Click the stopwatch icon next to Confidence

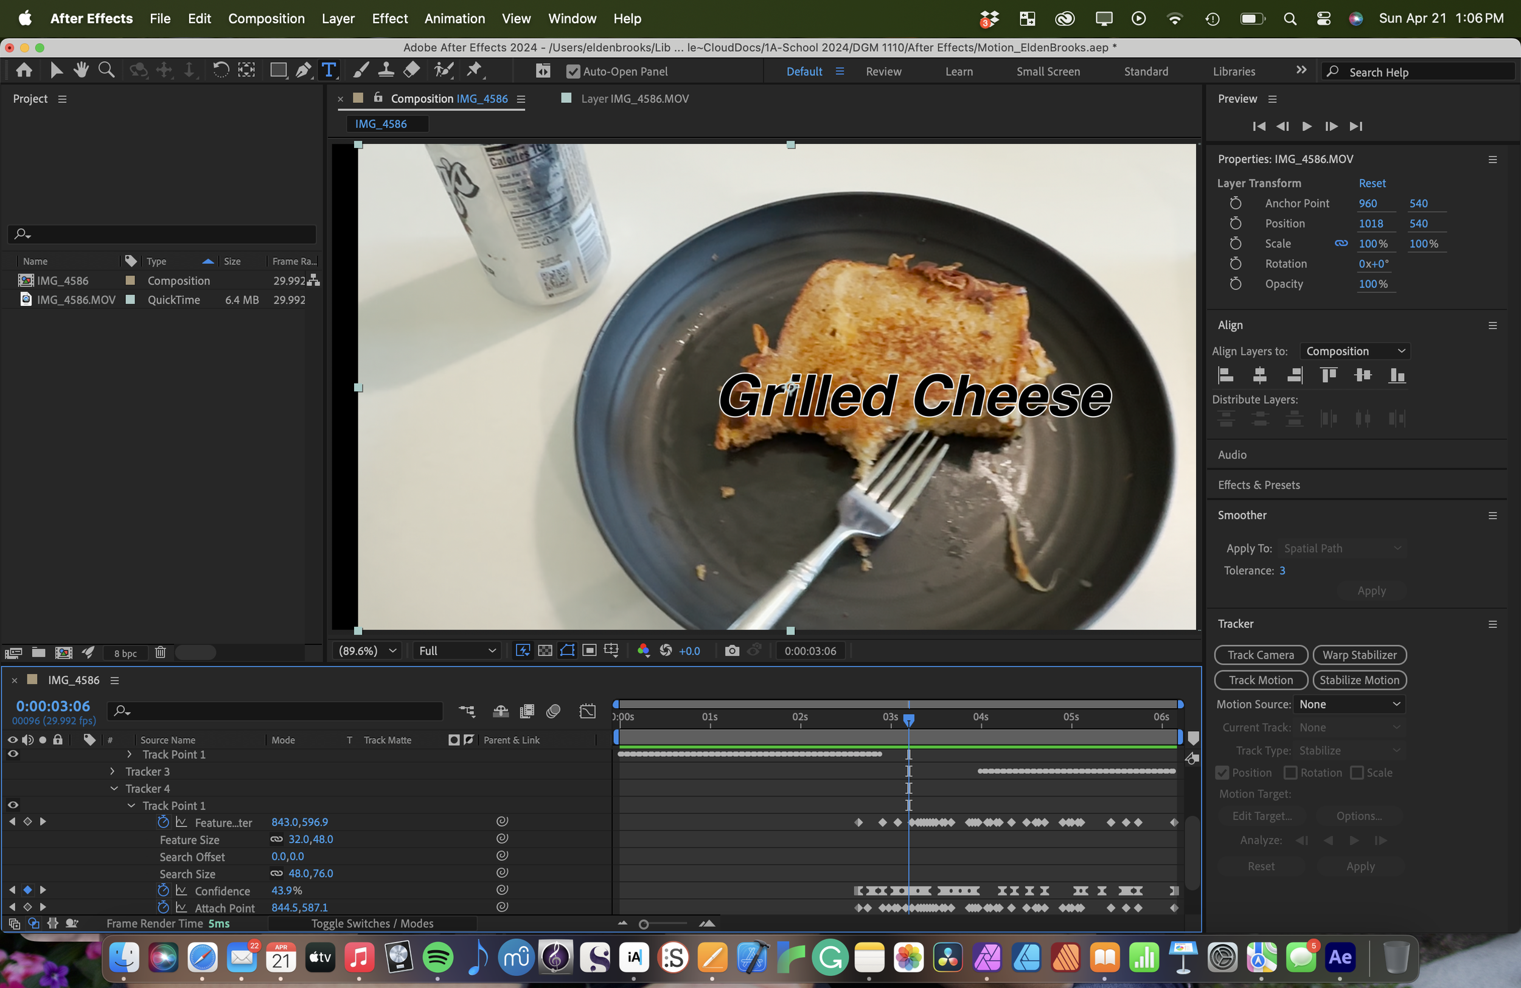coord(163,890)
